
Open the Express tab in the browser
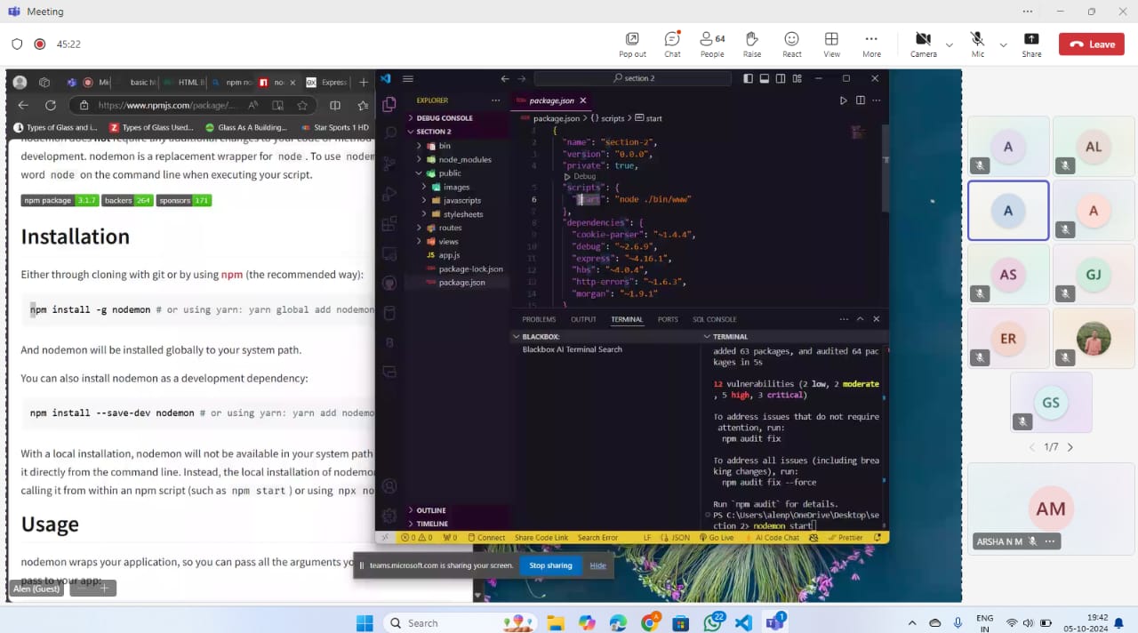[327, 82]
